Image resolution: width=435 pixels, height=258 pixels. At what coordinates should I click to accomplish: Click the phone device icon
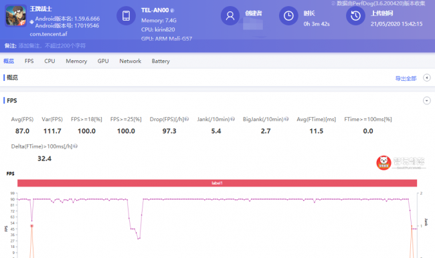tap(126, 15)
